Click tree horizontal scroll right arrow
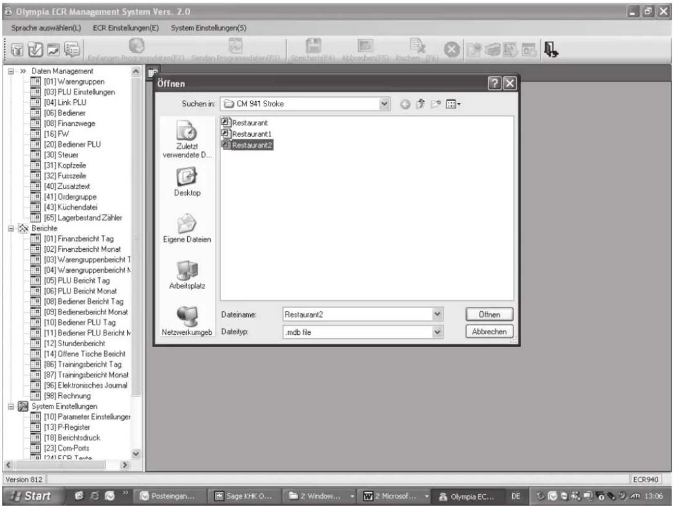The width and height of the screenshot is (673, 506). click(125, 465)
